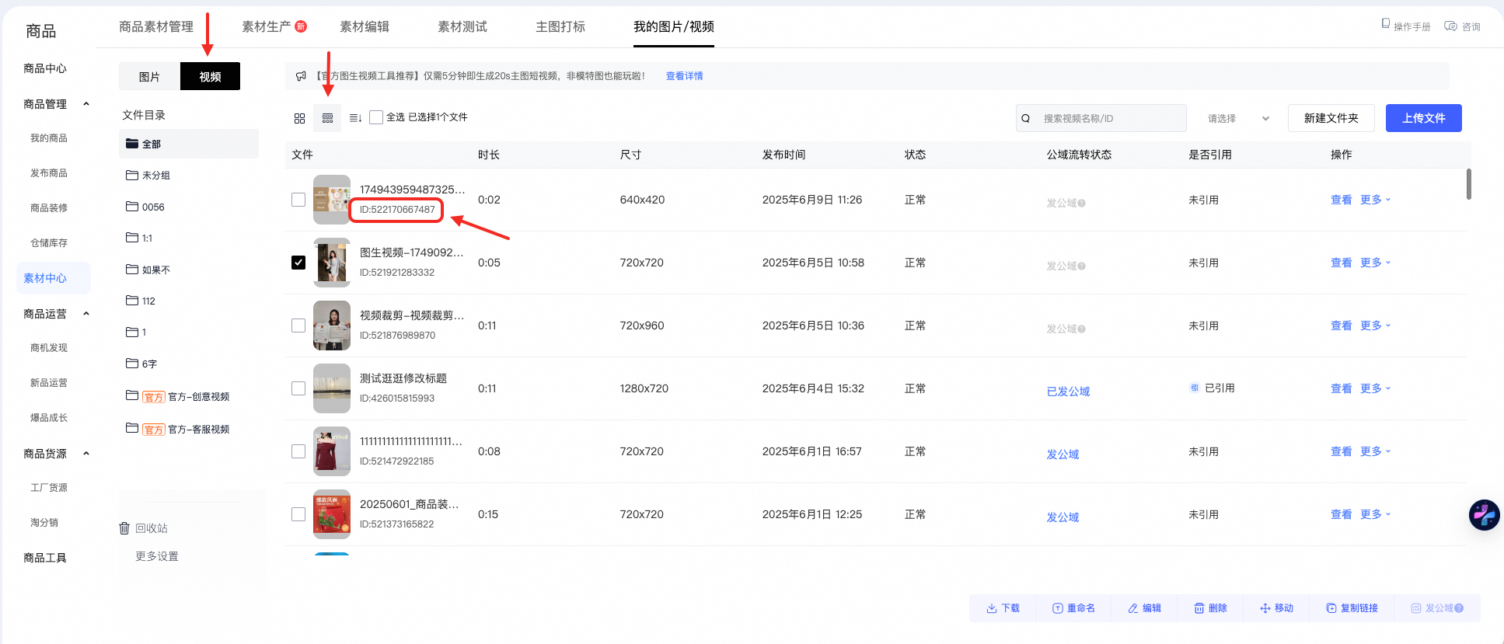Click help icon beside 发公域 in first row
Screen dimensions: 1504x644
click(1082, 204)
